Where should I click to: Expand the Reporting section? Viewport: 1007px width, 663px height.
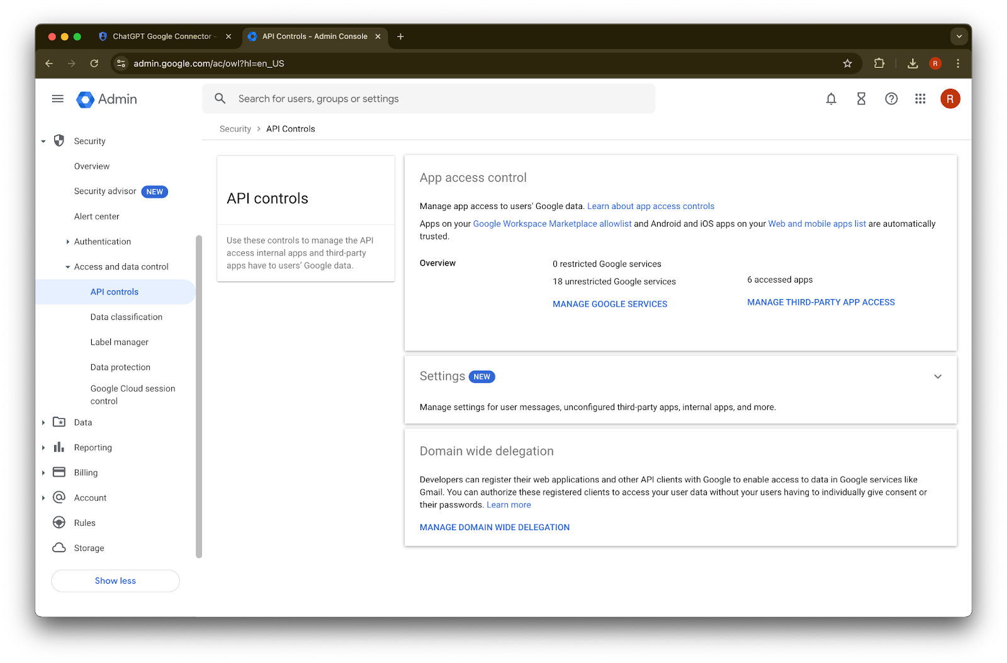click(43, 448)
